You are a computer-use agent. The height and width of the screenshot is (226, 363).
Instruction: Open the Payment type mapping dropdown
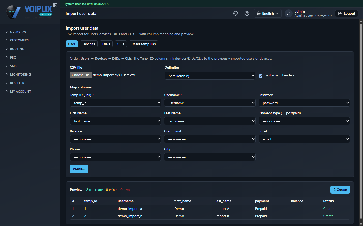(x=304, y=121)
